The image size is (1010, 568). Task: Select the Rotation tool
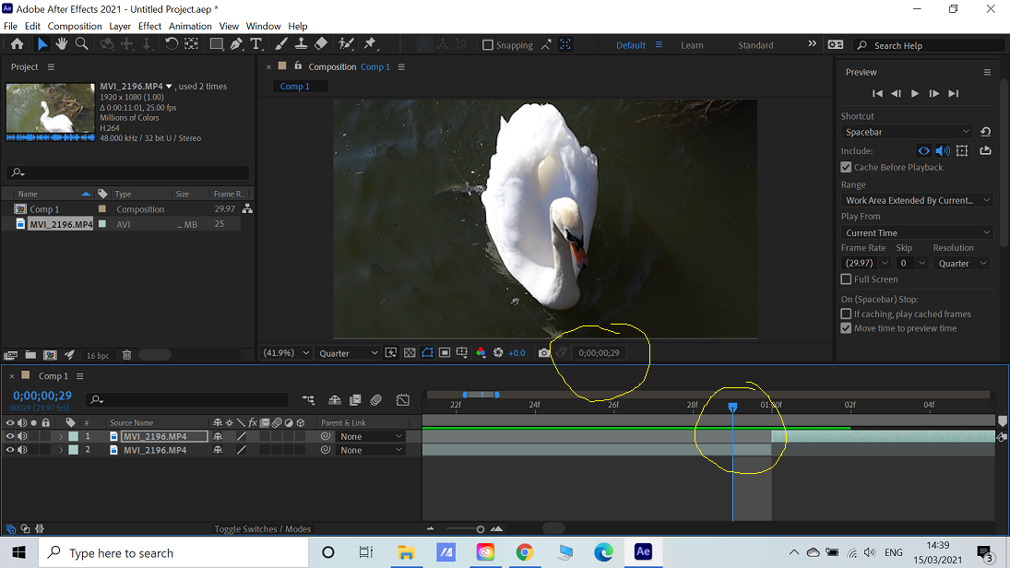(x=172, y=43)
